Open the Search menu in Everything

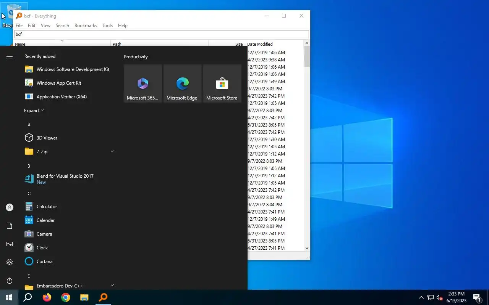[62, 26]
